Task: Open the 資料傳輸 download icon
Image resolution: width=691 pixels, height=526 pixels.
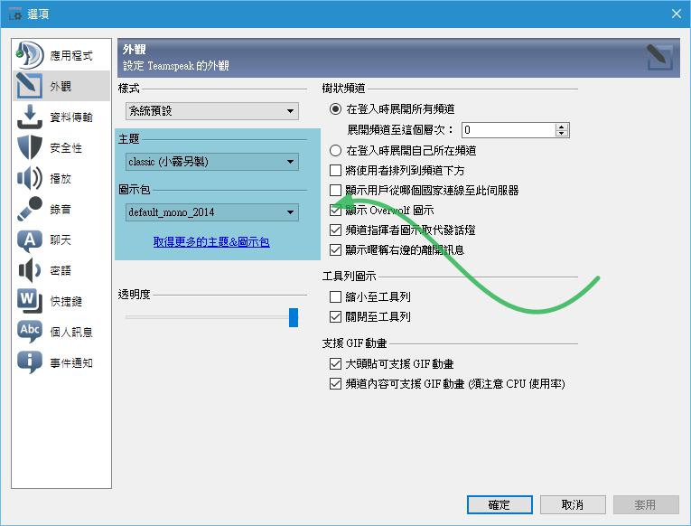Action: tap(30, 117)
